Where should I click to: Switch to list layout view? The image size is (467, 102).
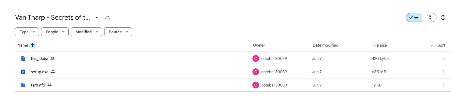(x=414, y=17)
